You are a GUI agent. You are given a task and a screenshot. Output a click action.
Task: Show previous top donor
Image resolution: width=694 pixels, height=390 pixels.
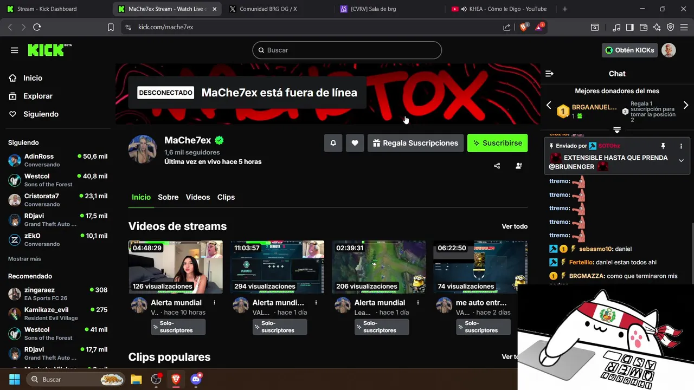point(549,105)
